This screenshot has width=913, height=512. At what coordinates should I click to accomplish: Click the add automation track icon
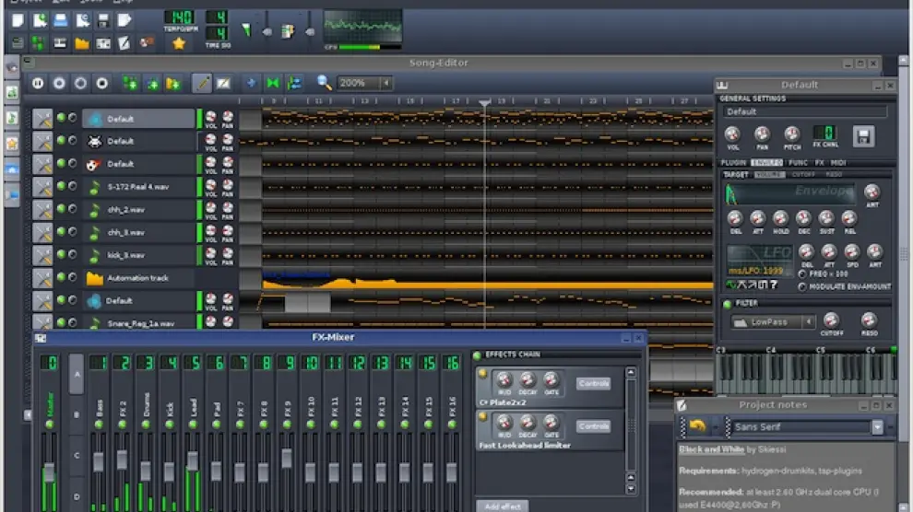(172, 84)
